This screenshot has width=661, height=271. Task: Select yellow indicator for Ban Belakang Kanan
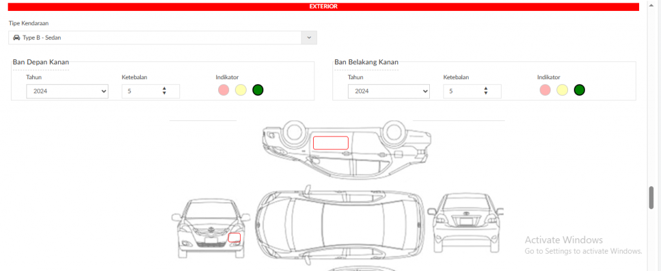click(562, 90)
